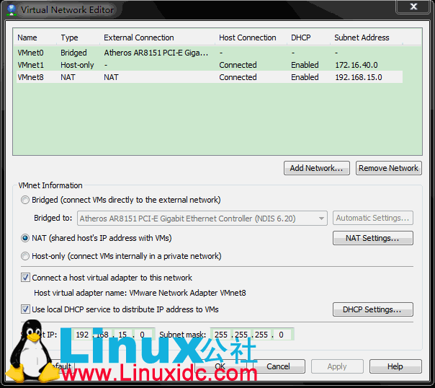This screenshot has height=388, width=435.
Task: Click Host-only type cell of VMnet1
Action: coord(77,65)
